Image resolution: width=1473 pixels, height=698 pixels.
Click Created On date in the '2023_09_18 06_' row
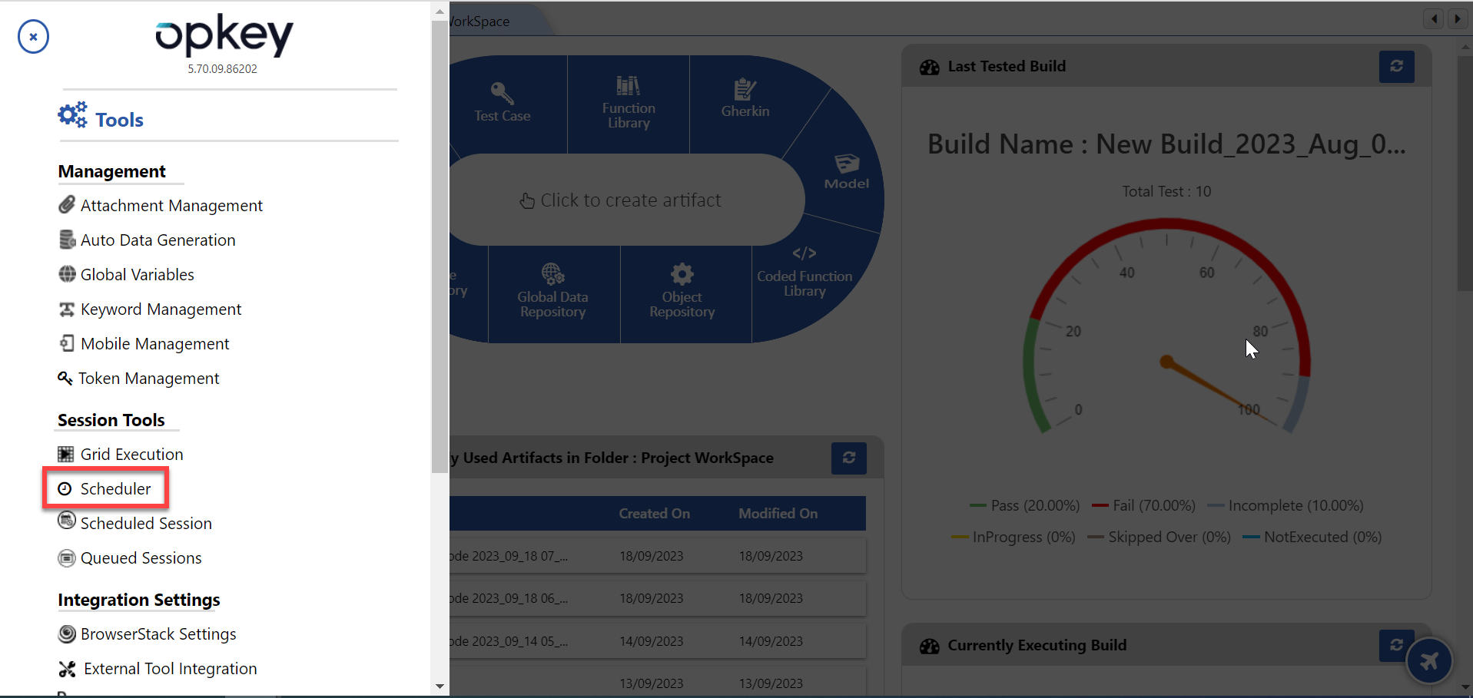pyautogui.click(x=652, y=598)
